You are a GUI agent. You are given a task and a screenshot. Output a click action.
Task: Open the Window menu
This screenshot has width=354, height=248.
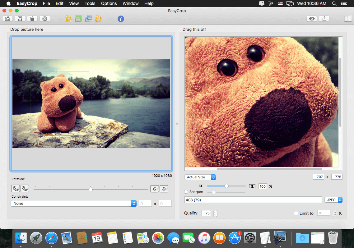tap(130, 3)
